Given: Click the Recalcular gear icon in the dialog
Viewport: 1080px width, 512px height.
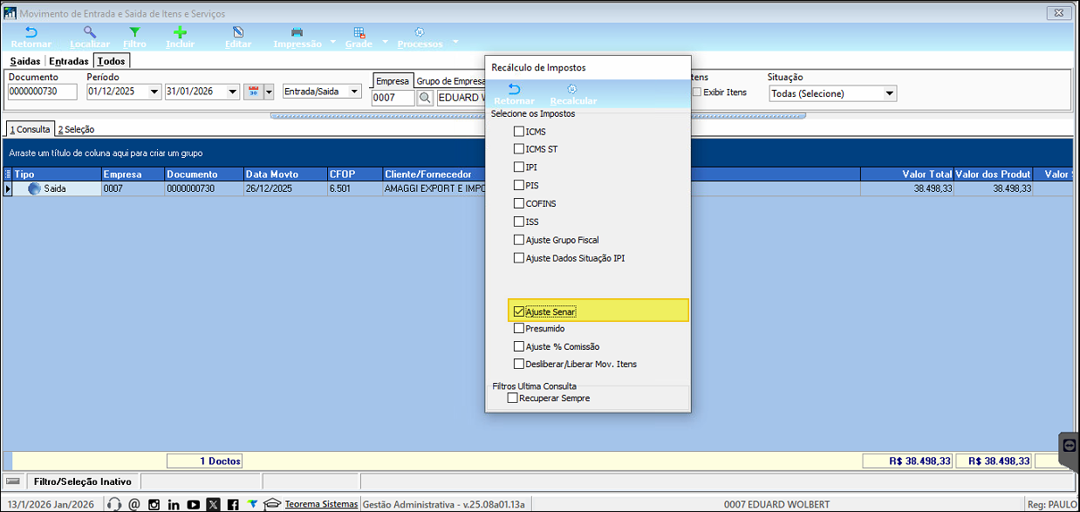Looking at the screenshot, I should tap(572, 90).
